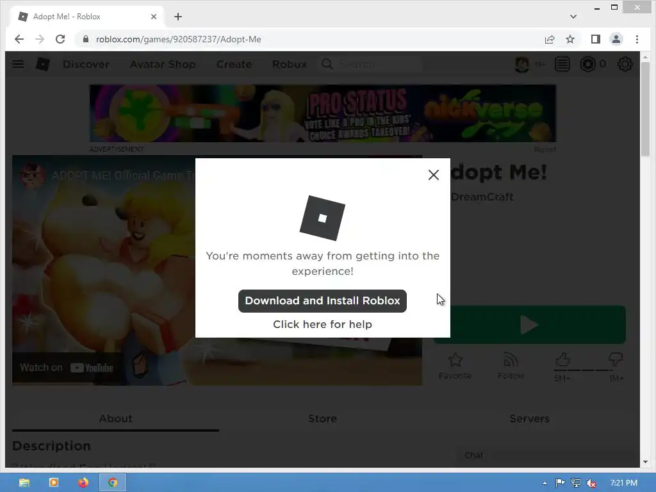Image resolution: width=656 pixels, height=492 pixels.
Task: Click Watch on YouTube in trailer
Action: (x=67, y=368)
